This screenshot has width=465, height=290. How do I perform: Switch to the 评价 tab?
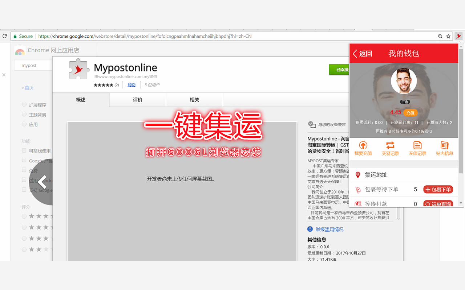click(138, 100)
